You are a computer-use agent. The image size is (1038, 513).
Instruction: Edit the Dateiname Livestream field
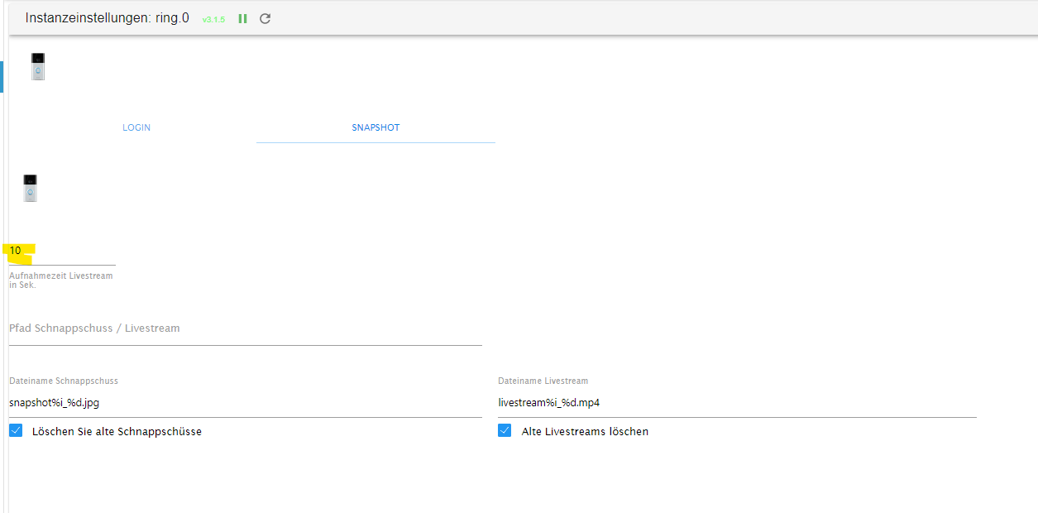point(737,403)
